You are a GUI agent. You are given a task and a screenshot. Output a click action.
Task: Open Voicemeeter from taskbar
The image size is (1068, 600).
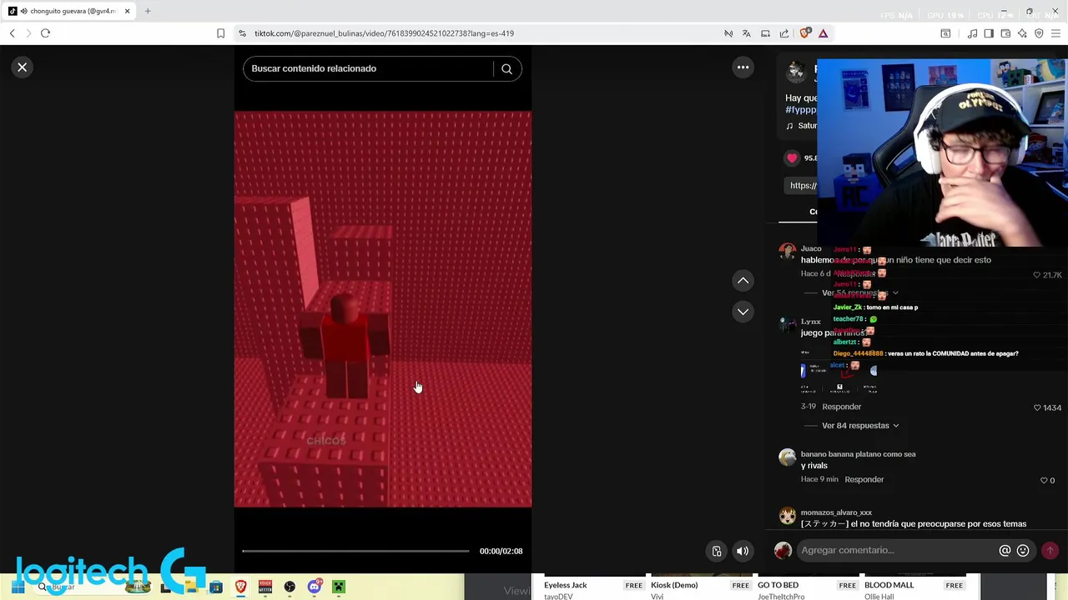[x=265, y=587]
